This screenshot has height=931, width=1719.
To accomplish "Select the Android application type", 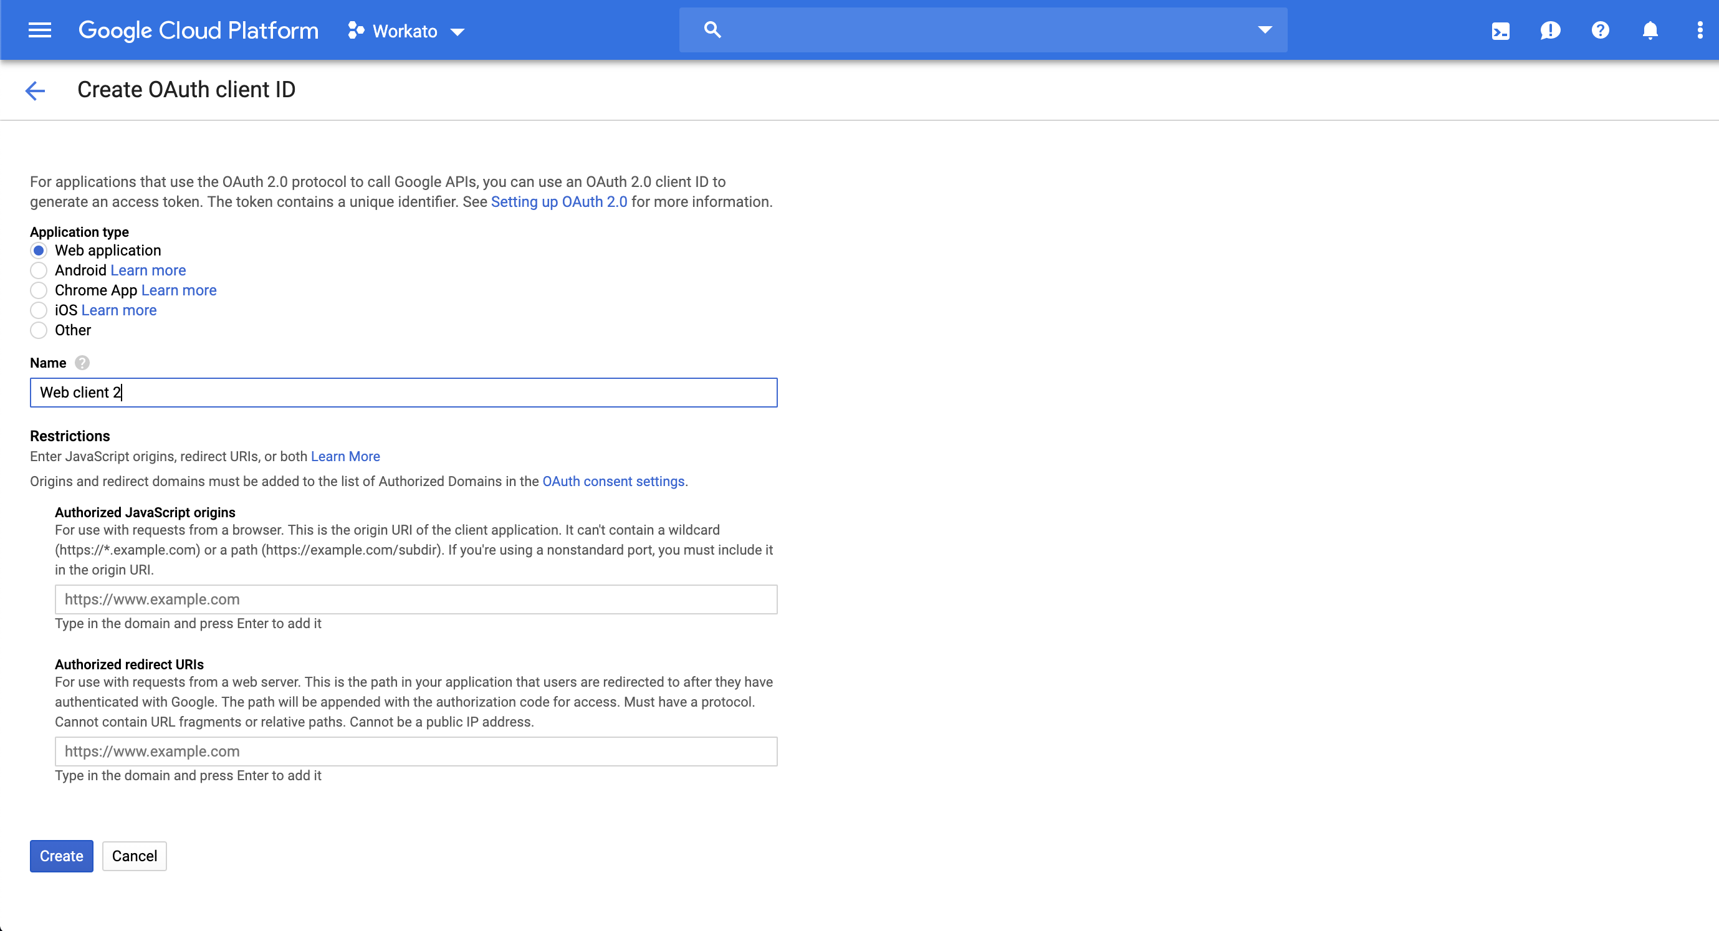I will [39, 270].
